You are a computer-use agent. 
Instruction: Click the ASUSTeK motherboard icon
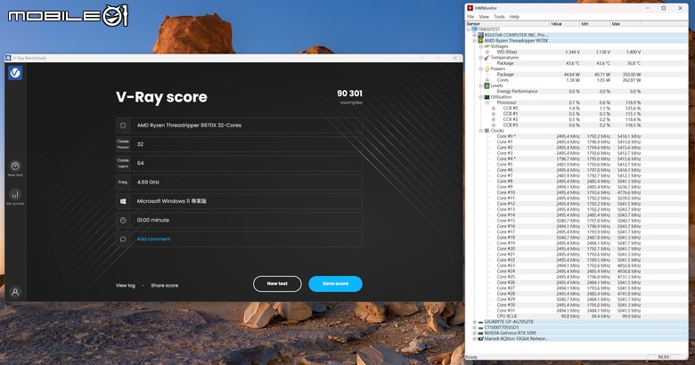pyautogui.click(x=480, y=35)
